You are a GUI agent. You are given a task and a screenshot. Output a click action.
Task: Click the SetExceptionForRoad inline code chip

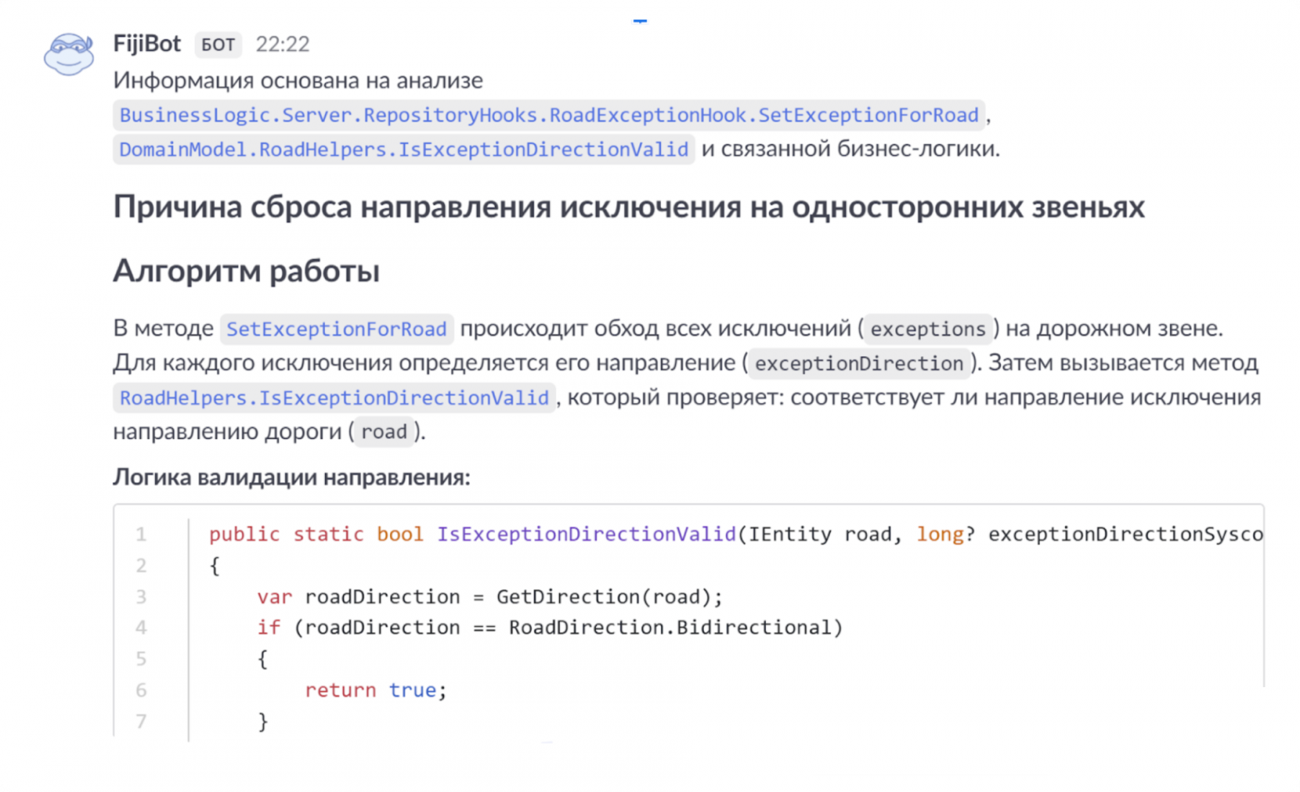(x=336, y=329)
